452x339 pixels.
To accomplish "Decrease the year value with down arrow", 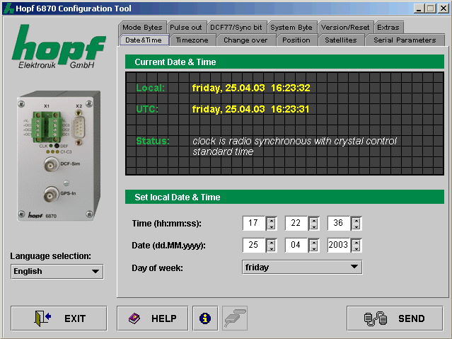I will (357, 248).
